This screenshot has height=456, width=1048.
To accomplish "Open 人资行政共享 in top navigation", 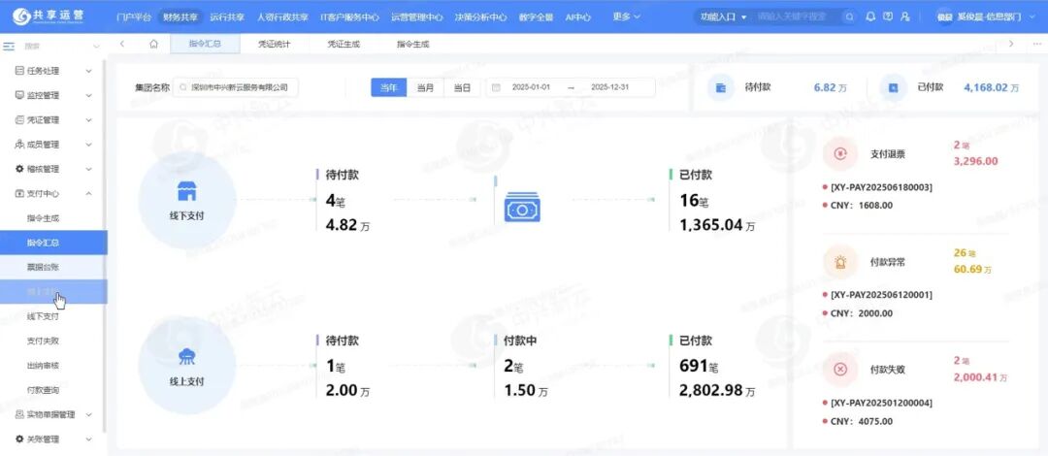I will coord(282,16).
